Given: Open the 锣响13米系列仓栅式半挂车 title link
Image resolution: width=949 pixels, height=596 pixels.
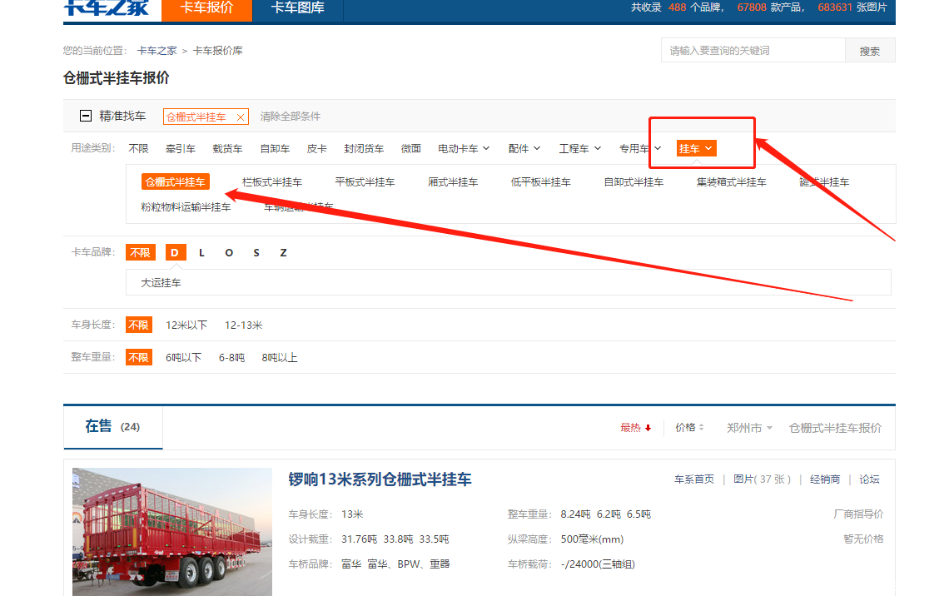Looking at the screenshot, I should pos(380,479).
